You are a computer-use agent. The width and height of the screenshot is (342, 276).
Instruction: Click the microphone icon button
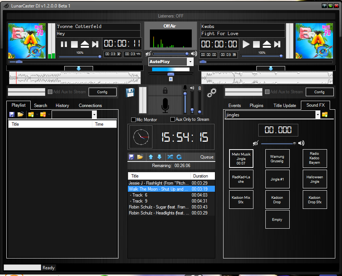pos(165,106)
